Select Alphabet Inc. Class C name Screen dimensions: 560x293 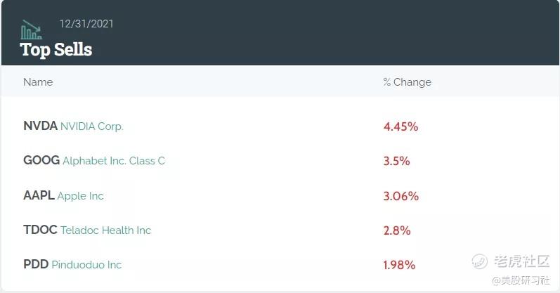coord(114,161)
